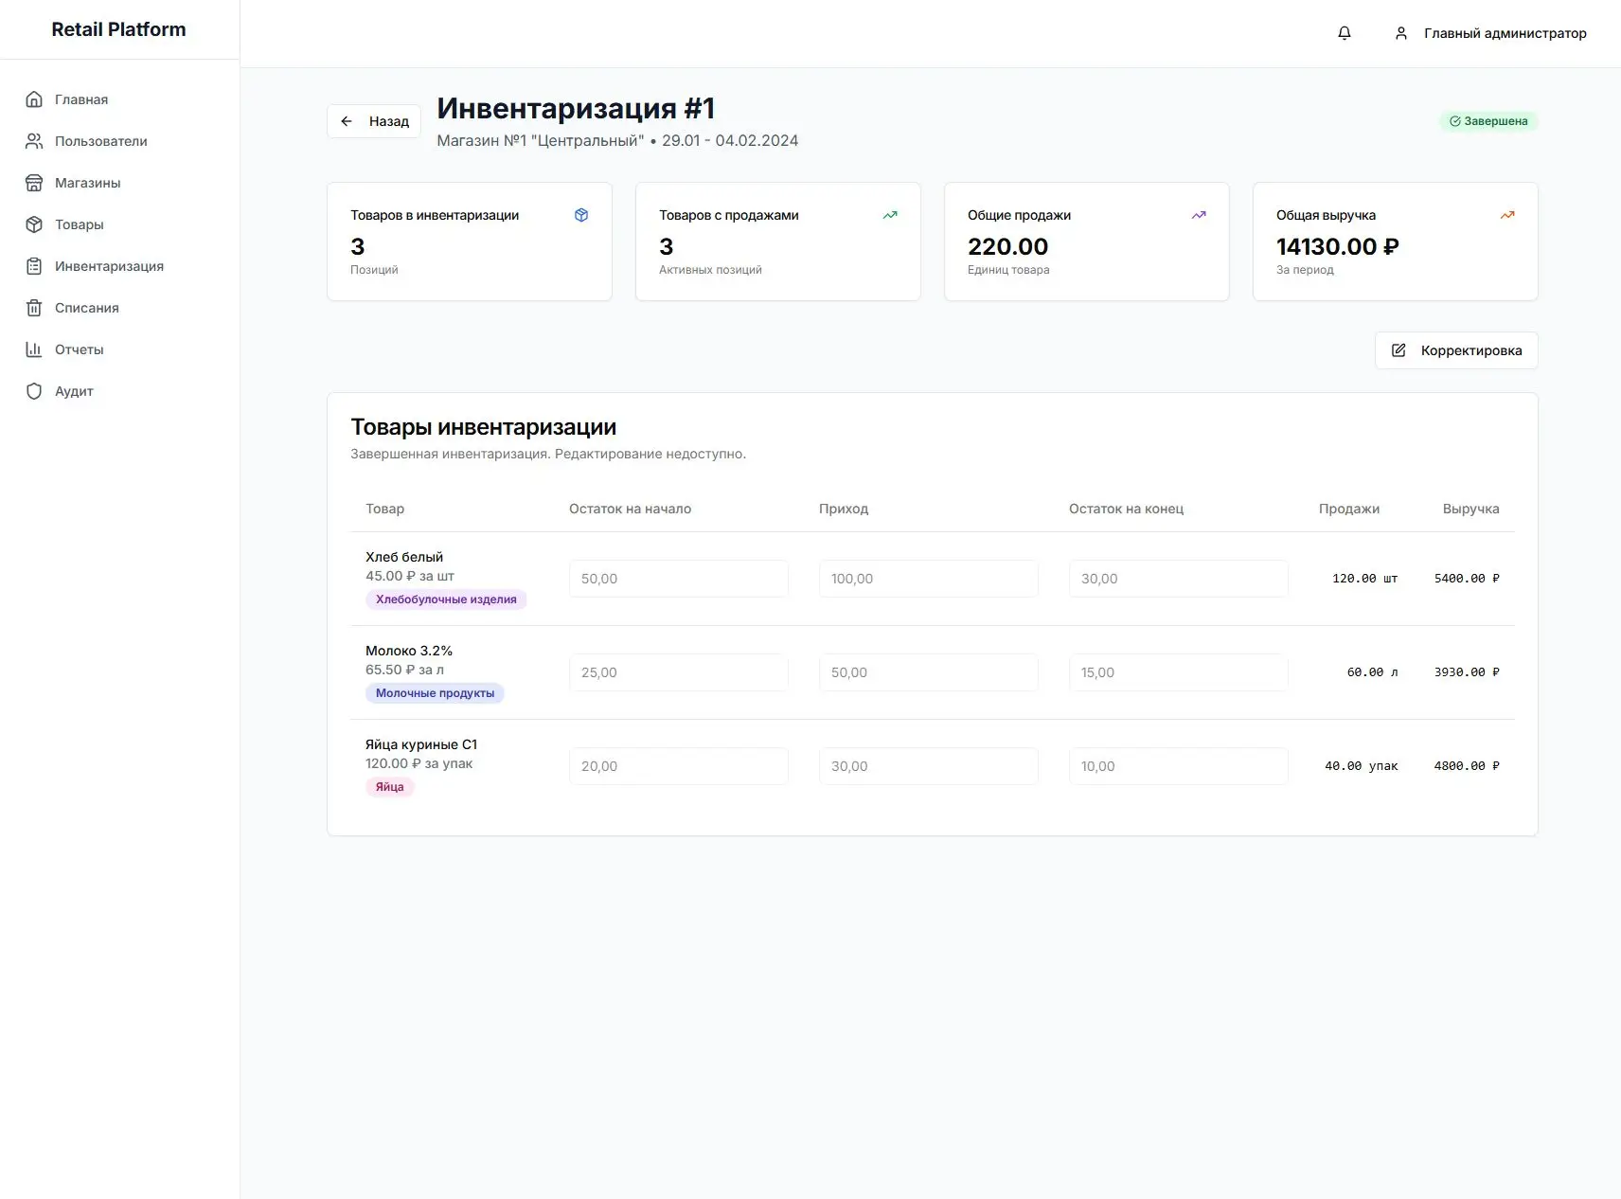Click the Товары package icon in sidebar
The width and height of the screenshot is (1621, 1199).
34,224
